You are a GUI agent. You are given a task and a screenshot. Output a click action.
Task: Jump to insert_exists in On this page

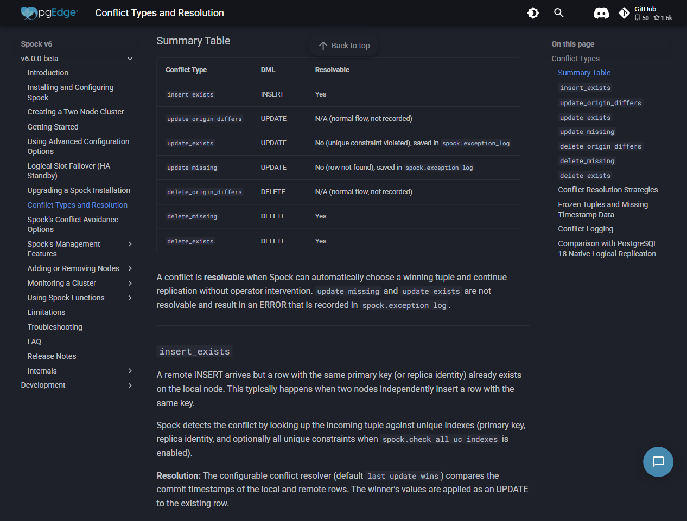(585, 88)
